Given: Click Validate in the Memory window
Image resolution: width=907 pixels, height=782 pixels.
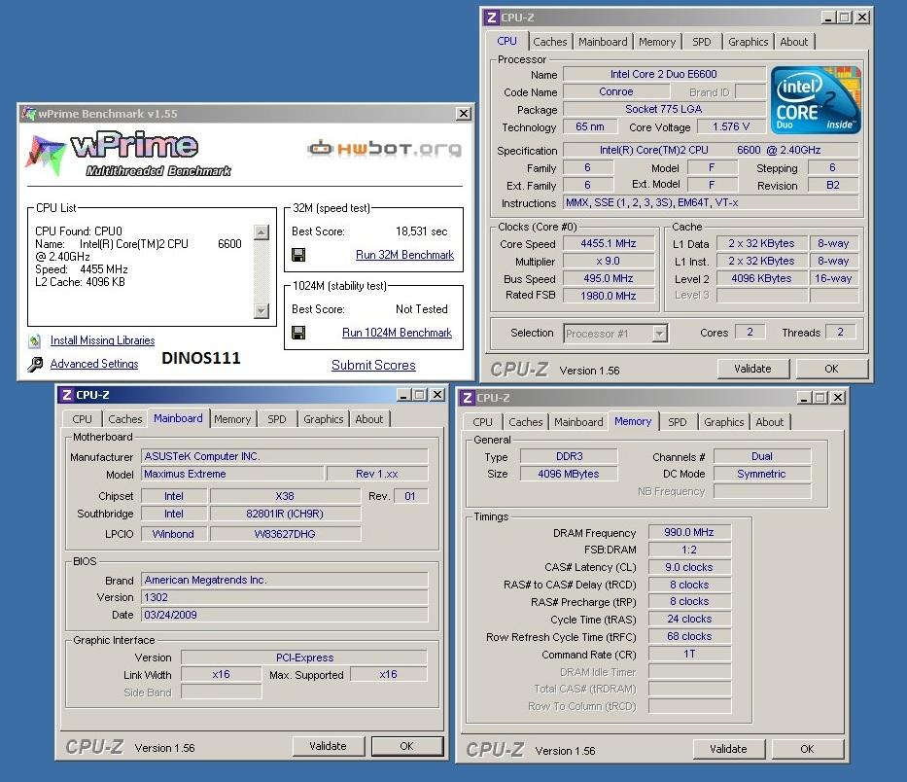Looking at the screenshot, I should coord(728,749).
